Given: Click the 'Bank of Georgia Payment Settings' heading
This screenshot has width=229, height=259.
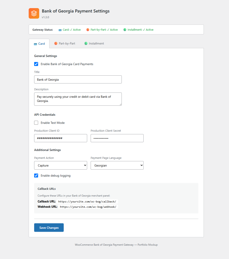Looking at the screenshot, I should pyautogui.click(x=76, y=11).
